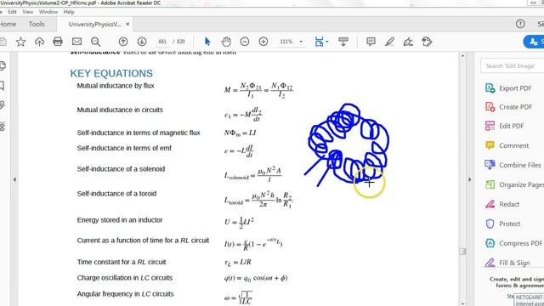Viewport: 544px width, 306px height.
Task: Click 'Self-inductance of a solenoid' text
Action: (x=121, y=169)
